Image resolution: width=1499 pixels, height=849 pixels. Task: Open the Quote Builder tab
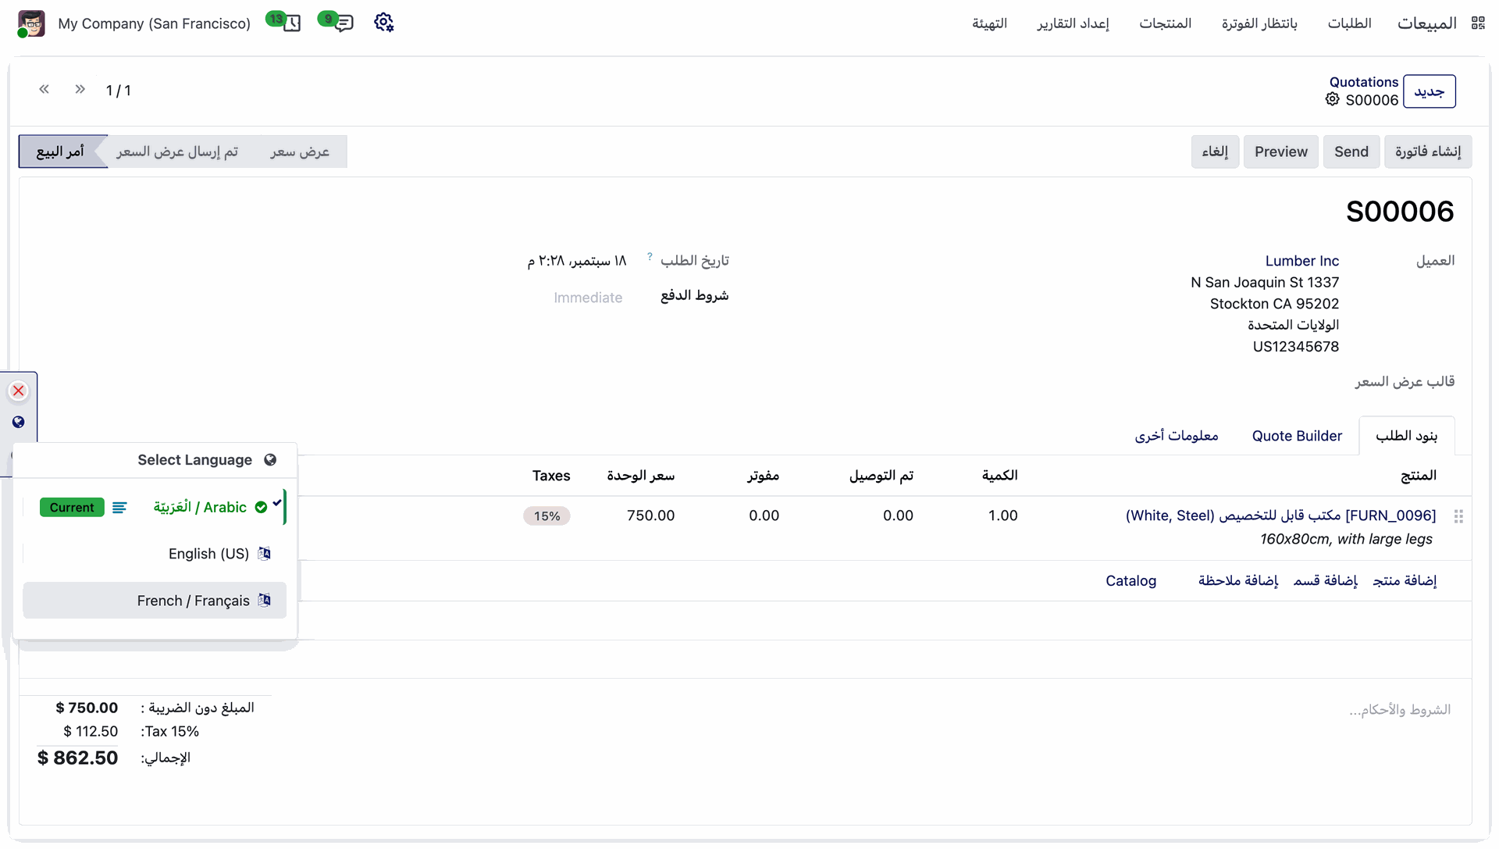[x=1297, y=436]
